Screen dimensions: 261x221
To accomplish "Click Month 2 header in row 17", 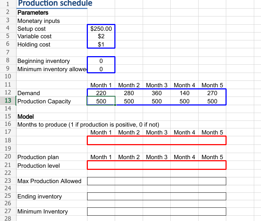I will 129,132.
